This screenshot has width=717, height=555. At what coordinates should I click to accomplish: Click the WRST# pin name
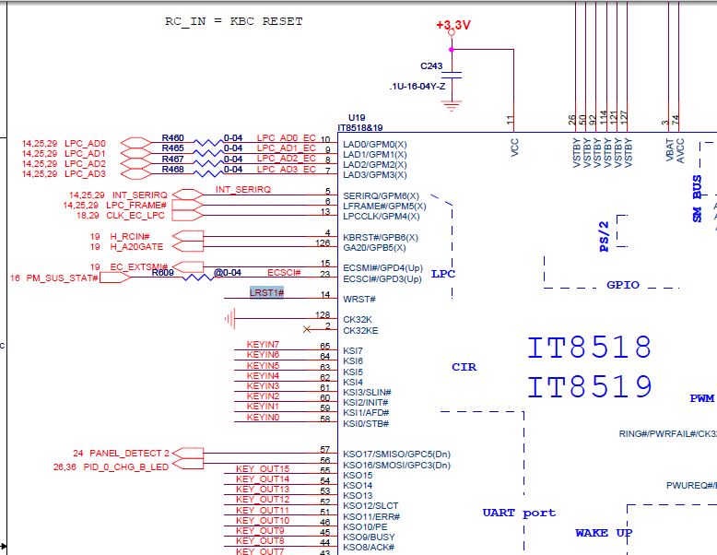tap(359, 300)
